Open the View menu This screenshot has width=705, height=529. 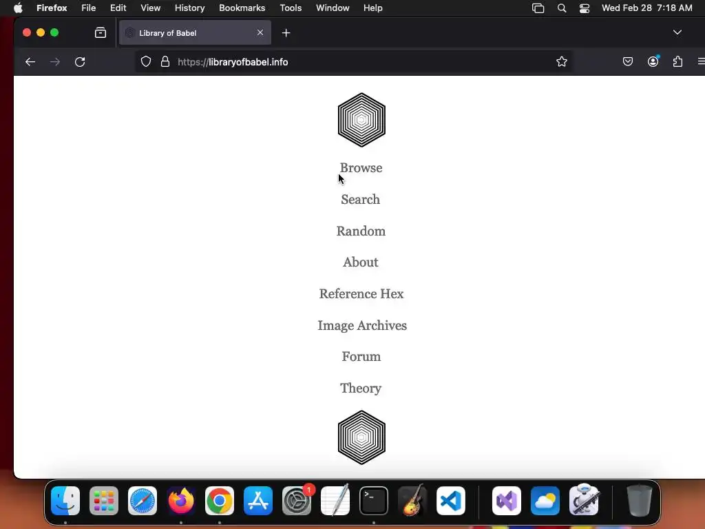pyautogui.click(x=150, y=8)
